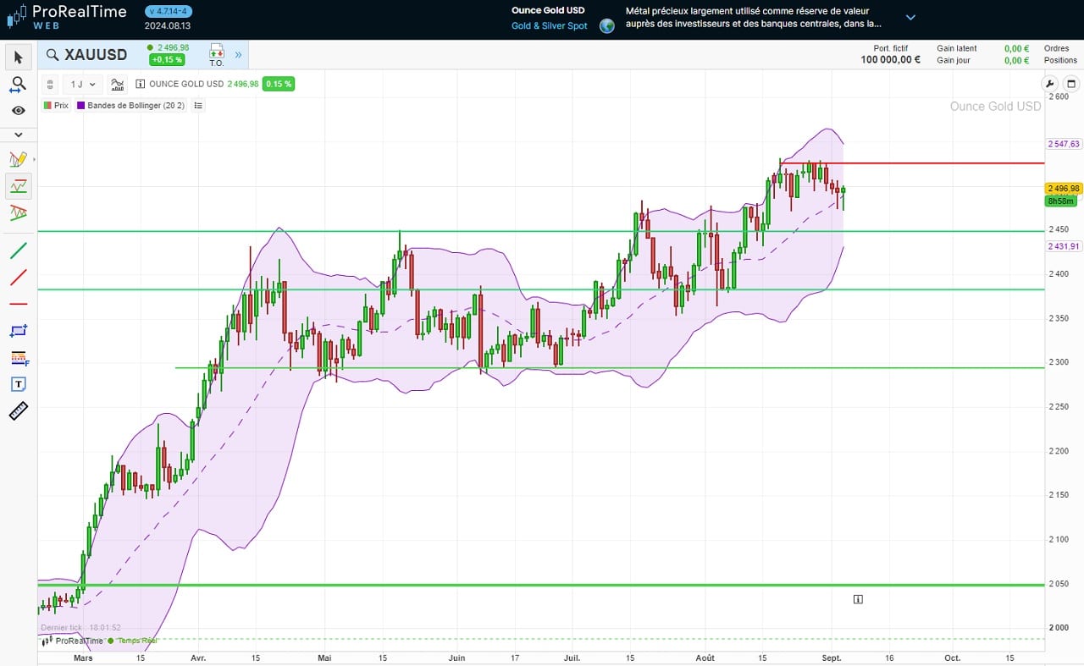Click the OUNCE GOLD USD chart title
1084x666 pixels.
tap(186, 84)
